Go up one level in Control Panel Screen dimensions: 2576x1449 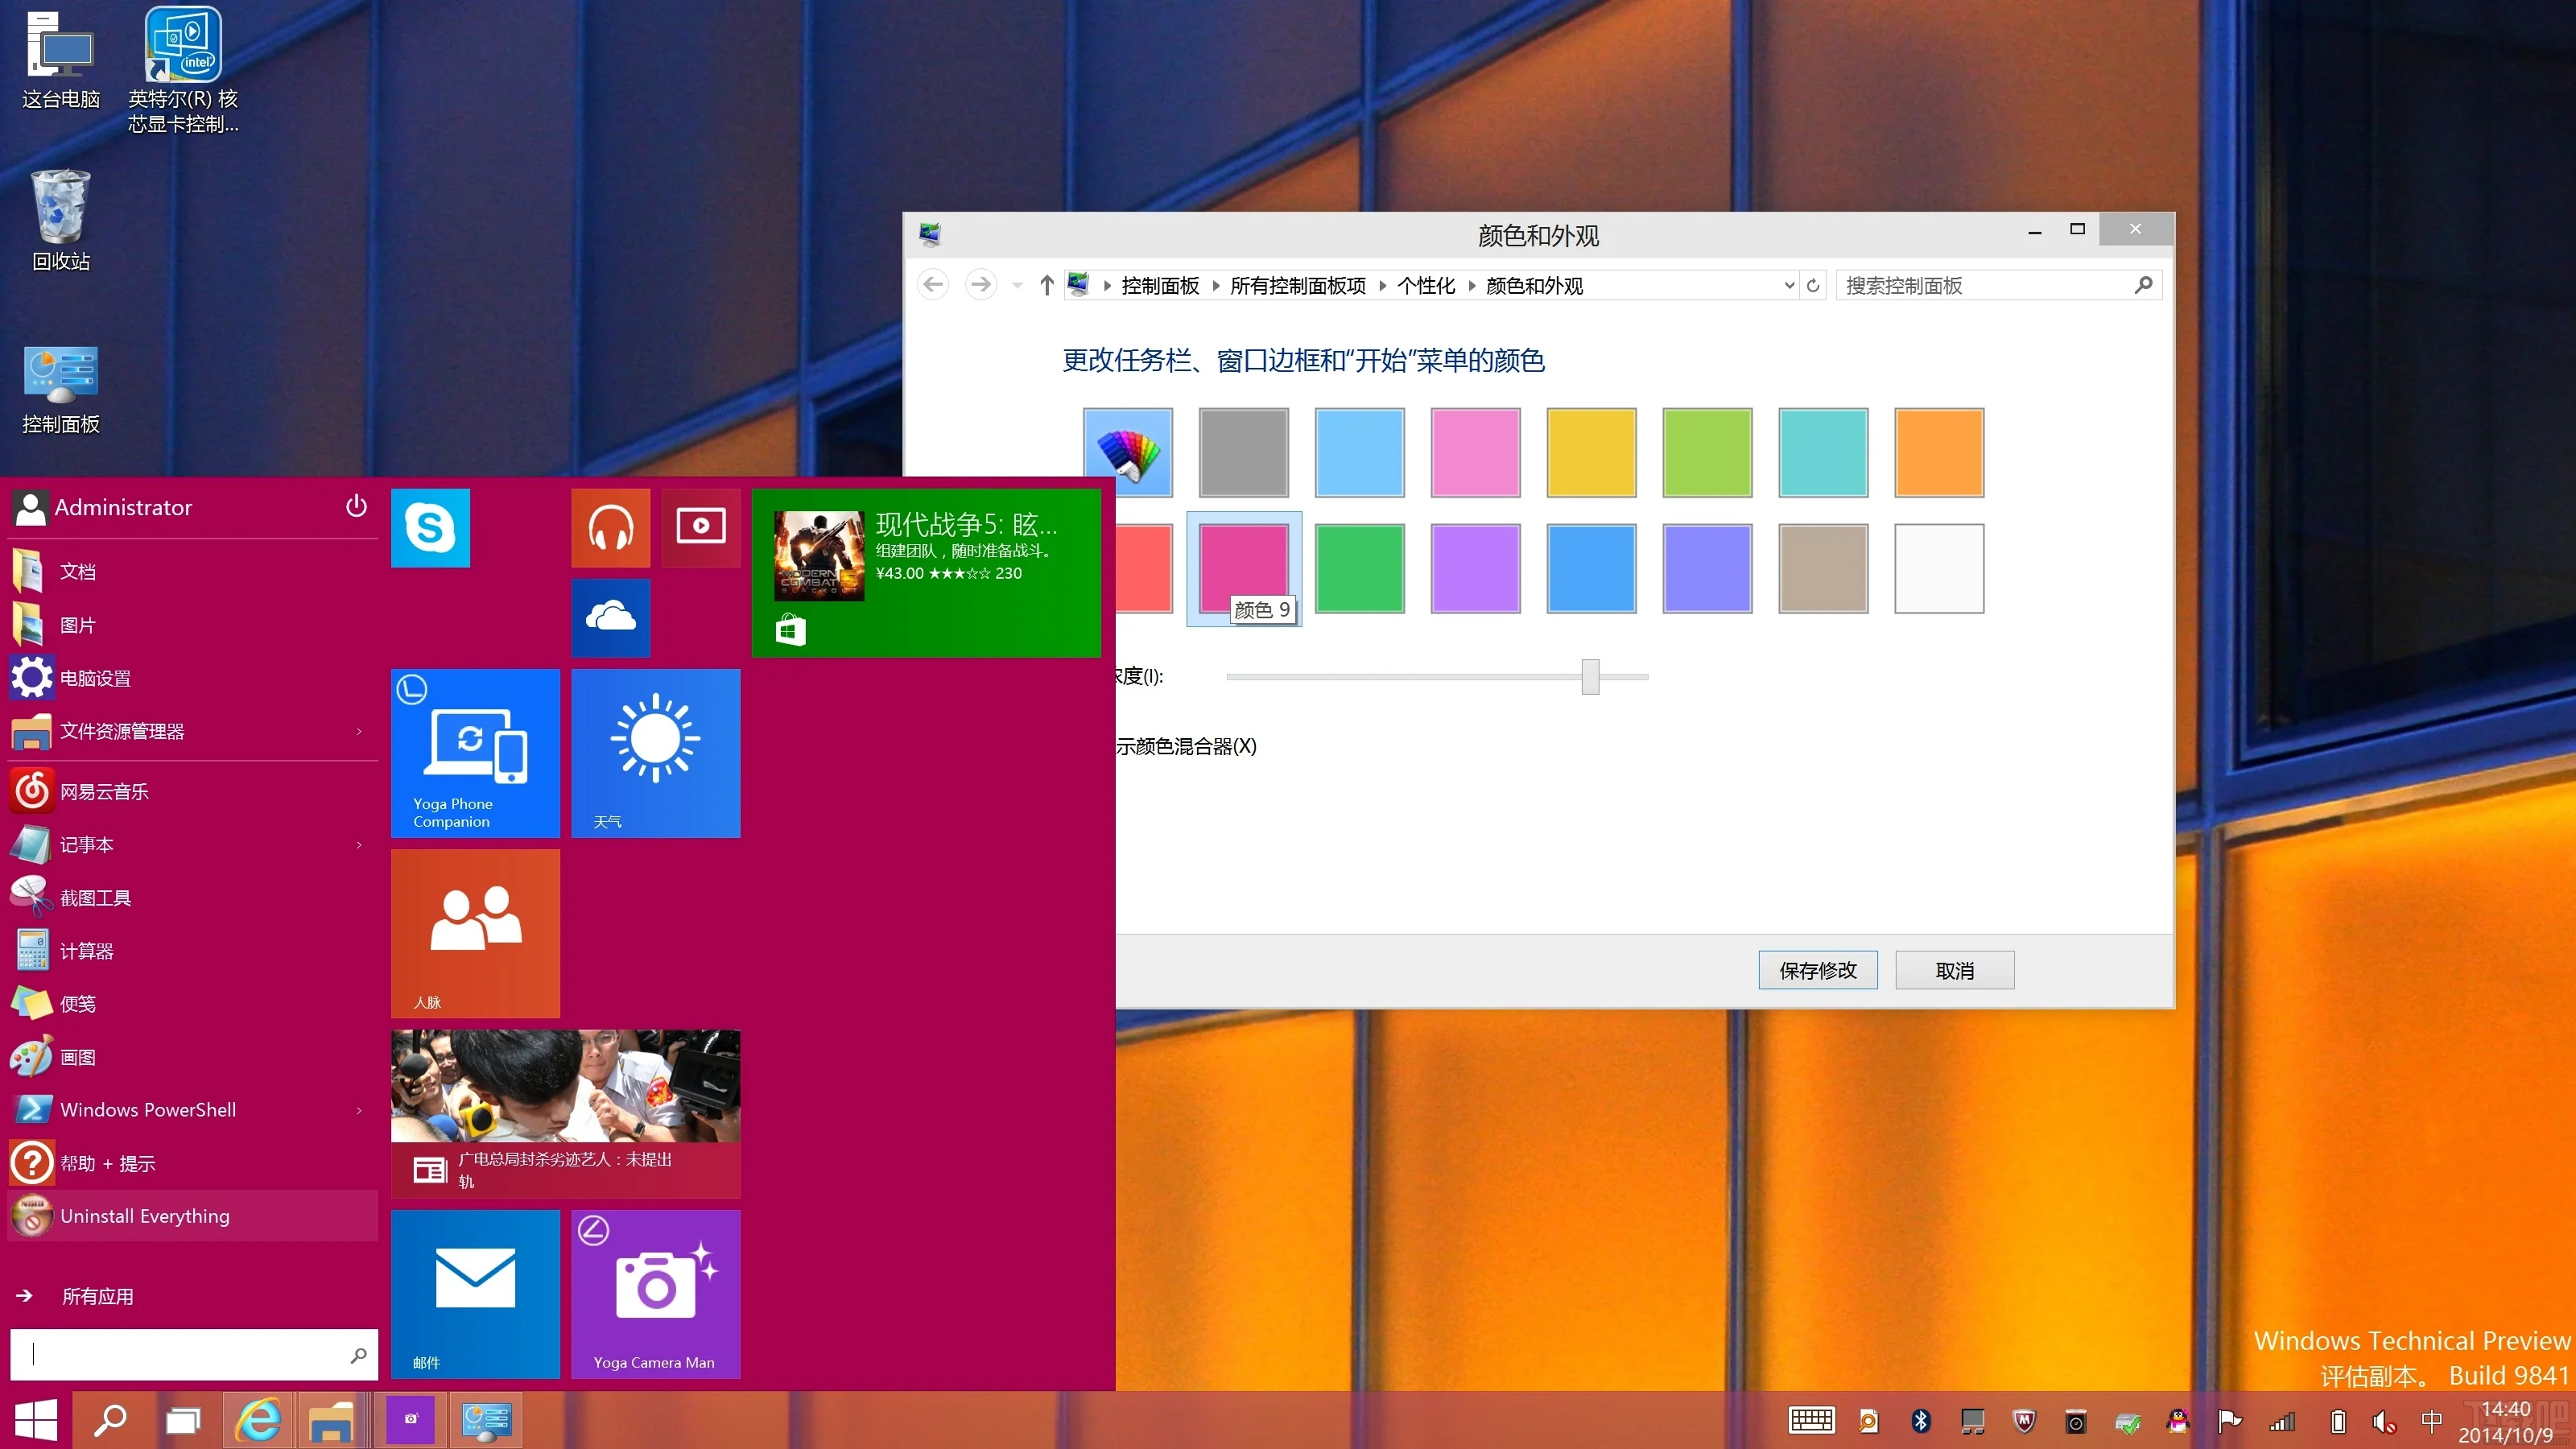coord(1046,285)
